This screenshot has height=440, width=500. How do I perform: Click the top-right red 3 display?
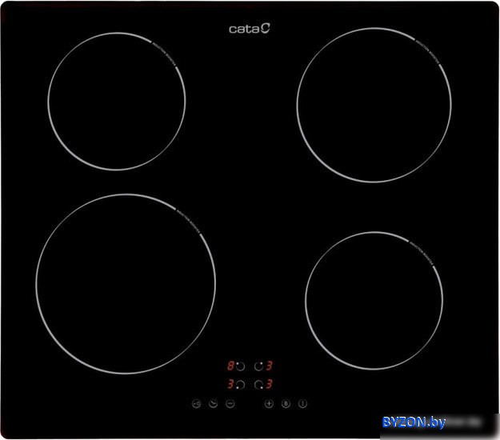pos(270,366)
